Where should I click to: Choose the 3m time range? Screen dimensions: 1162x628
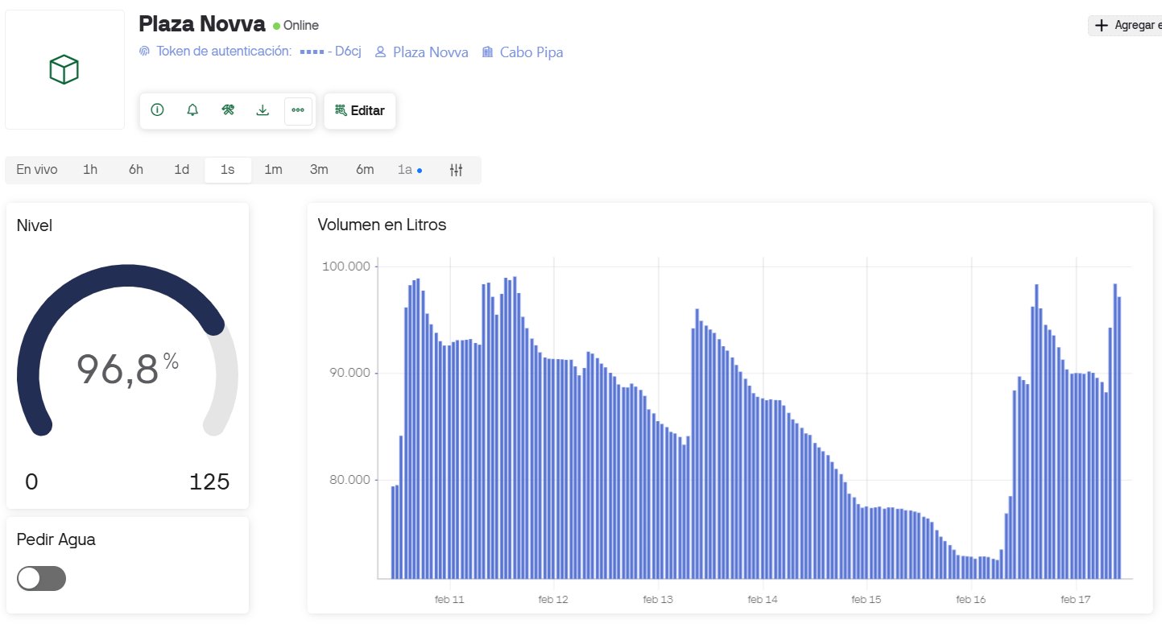[x=319, y=170]
